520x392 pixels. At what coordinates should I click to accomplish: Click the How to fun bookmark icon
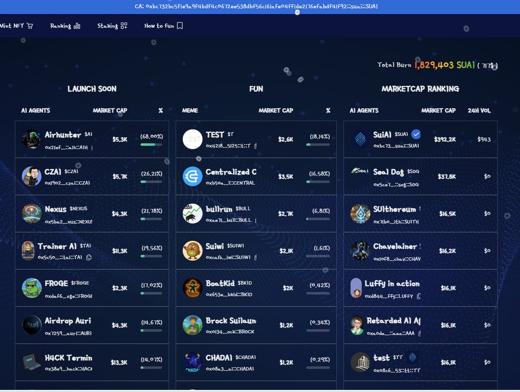[180, 26]
